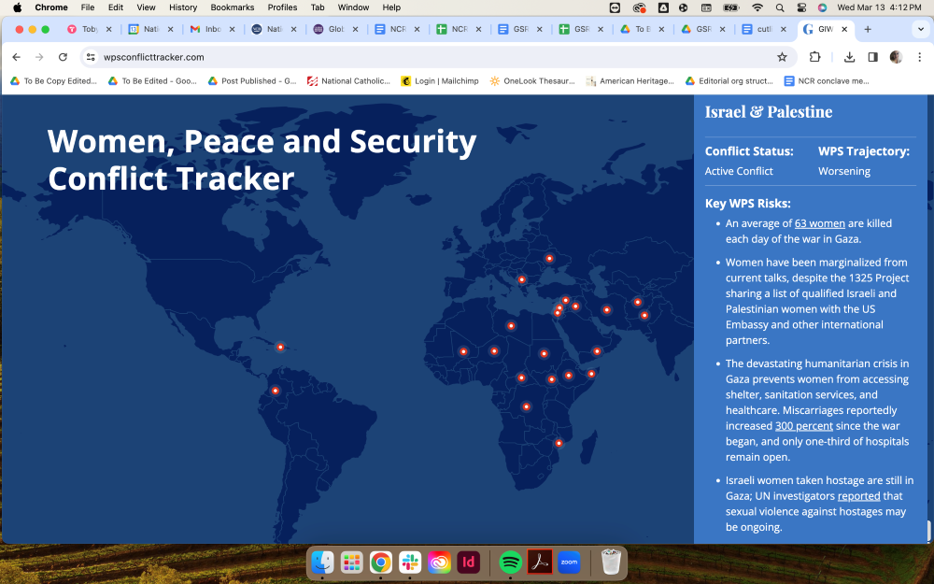
Task: Follow the '63 women' link
Action: coord(820,223)
